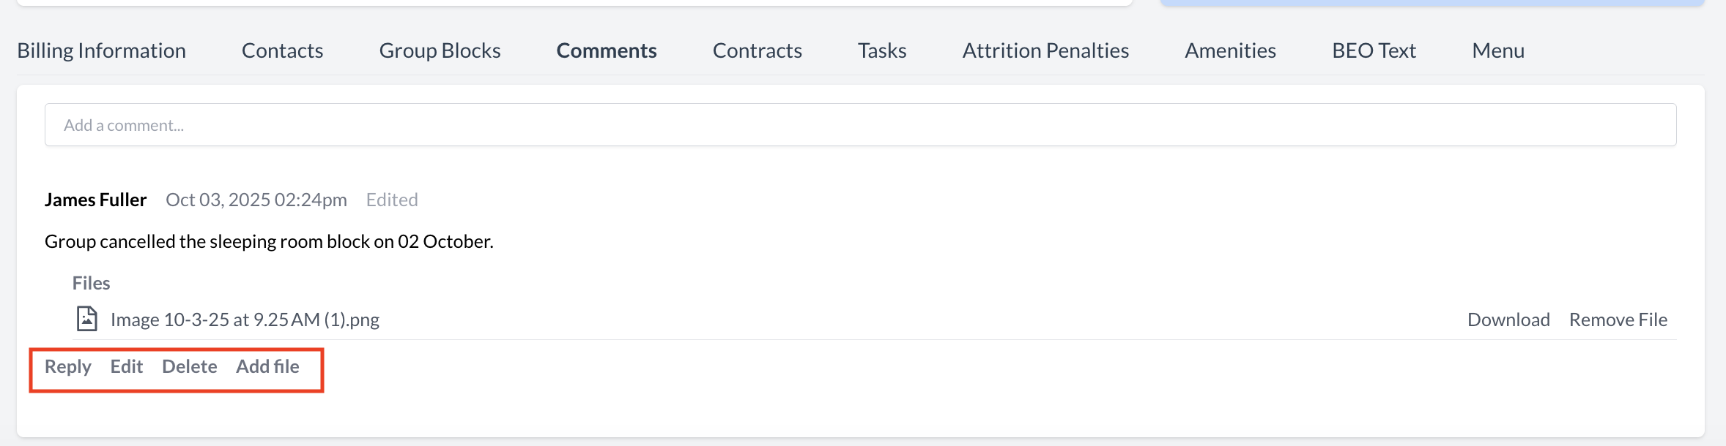Switch to the Attrition Penalties tab
The width and height of the screenshot is (1726, 446).
click(1045, 50)
